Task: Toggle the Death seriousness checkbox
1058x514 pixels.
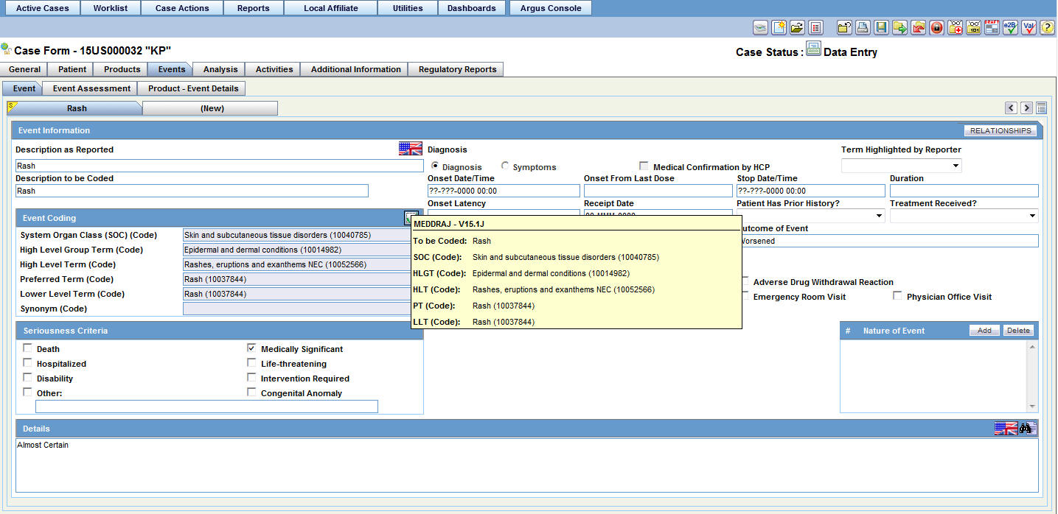Action: 27,348
